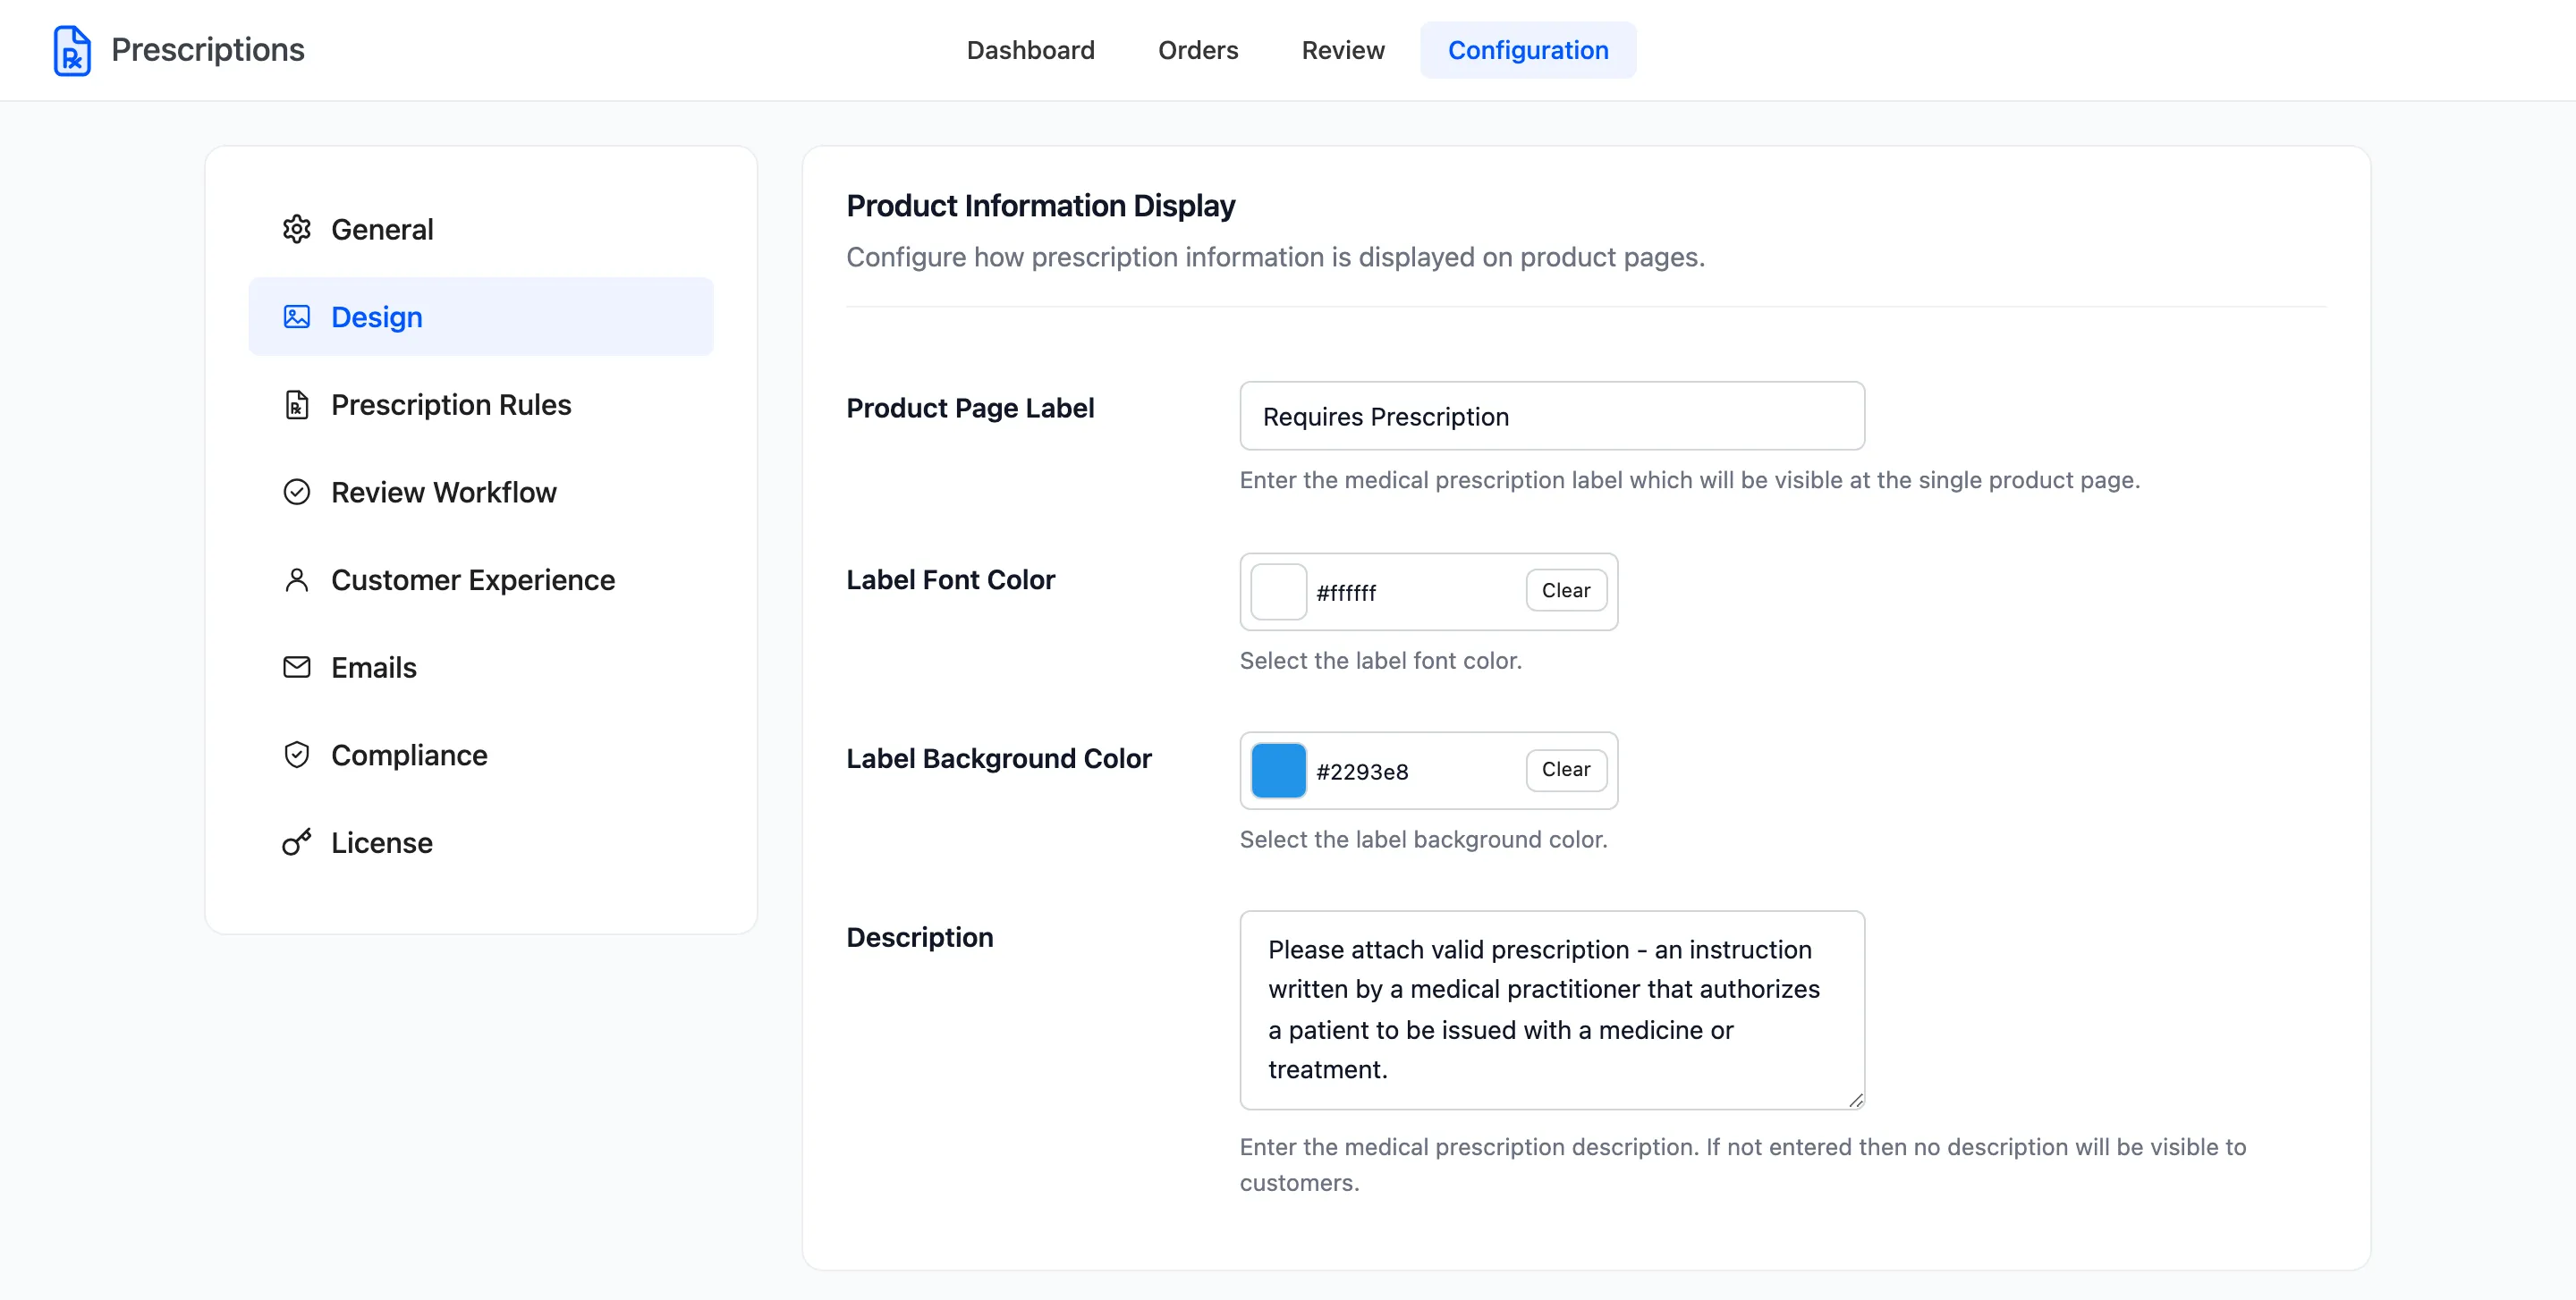Click the Design image icon
The image size is (2576, 1300).
click(297, 317)
